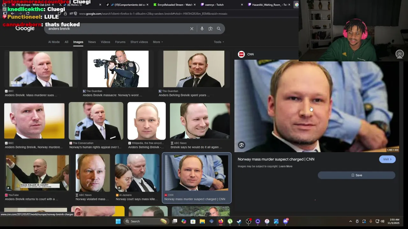Open Google Lens search by image icon

(x=210, y=29)
